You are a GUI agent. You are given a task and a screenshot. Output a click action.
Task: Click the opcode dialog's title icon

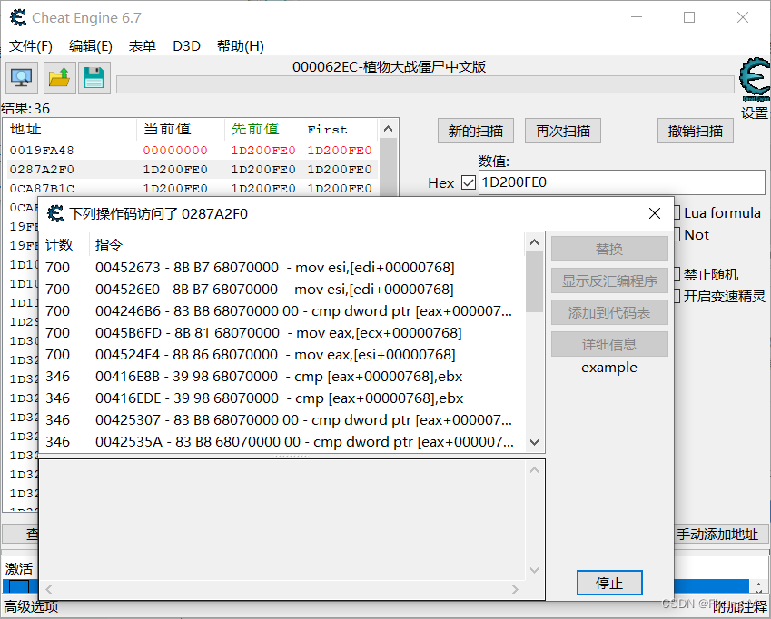click(55, 213)
